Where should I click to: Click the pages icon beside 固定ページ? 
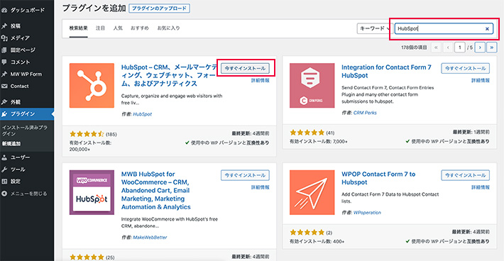tap(4, 50)
